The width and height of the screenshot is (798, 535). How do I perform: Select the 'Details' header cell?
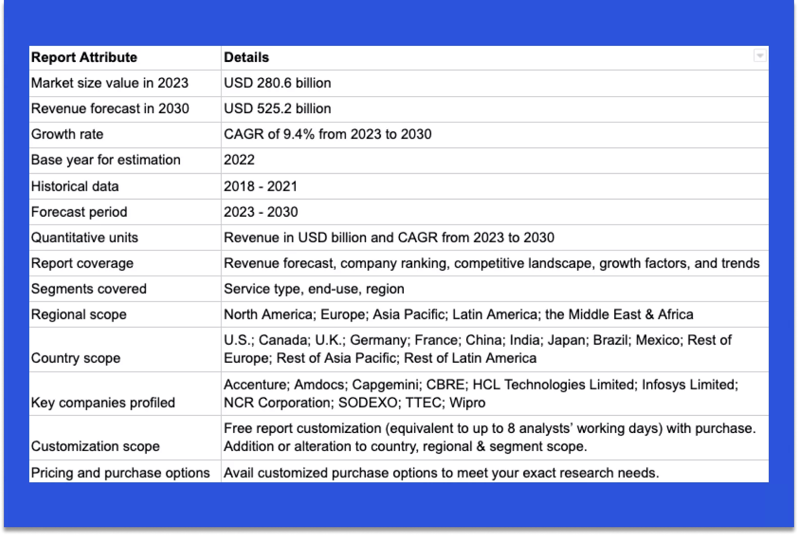click(x=495, y=58)
